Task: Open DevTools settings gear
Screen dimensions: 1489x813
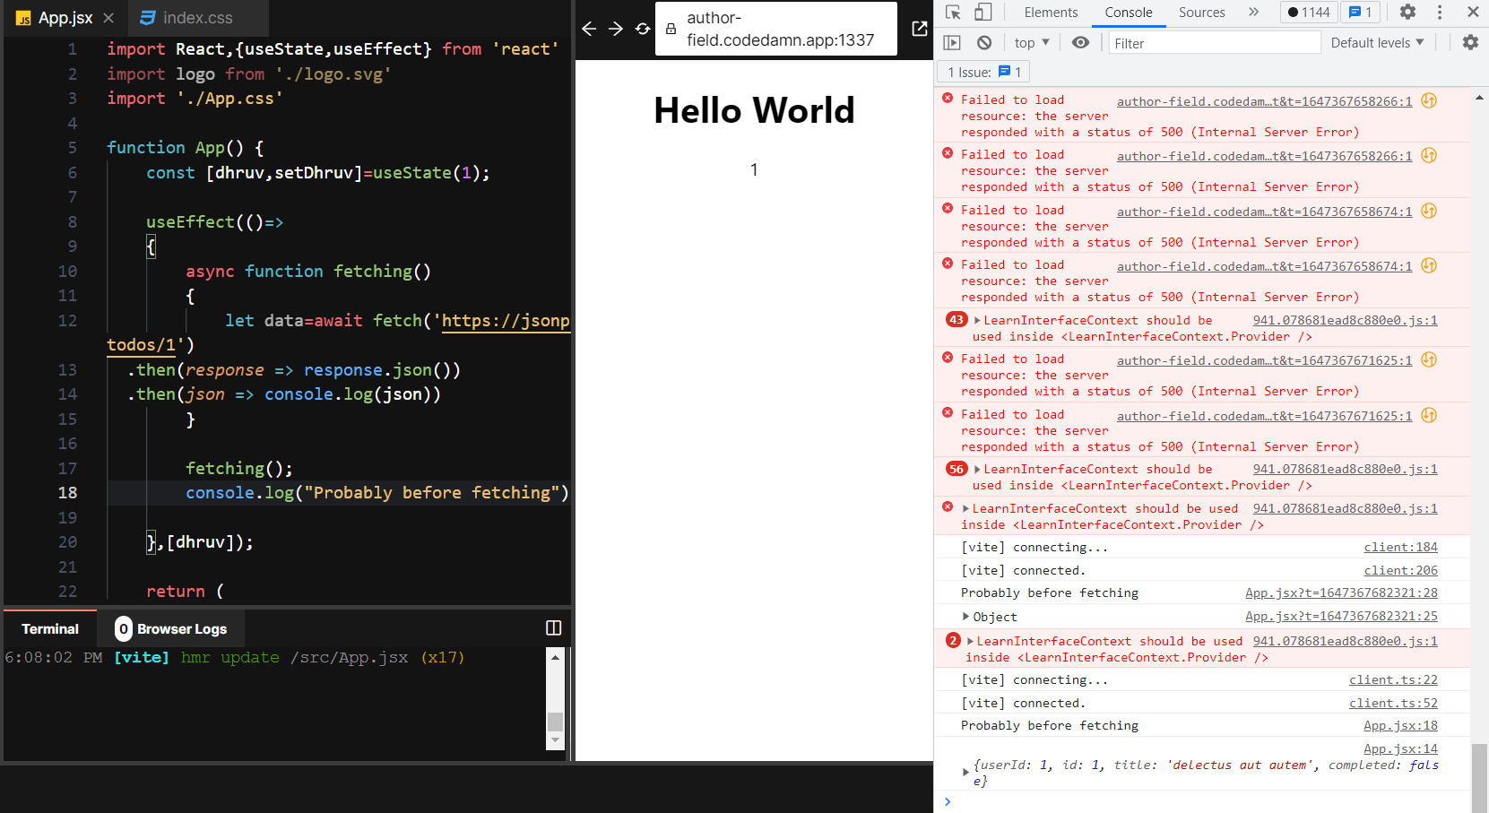Action: 1407,12
